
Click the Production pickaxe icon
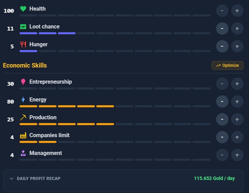click(x=23, y=117)
